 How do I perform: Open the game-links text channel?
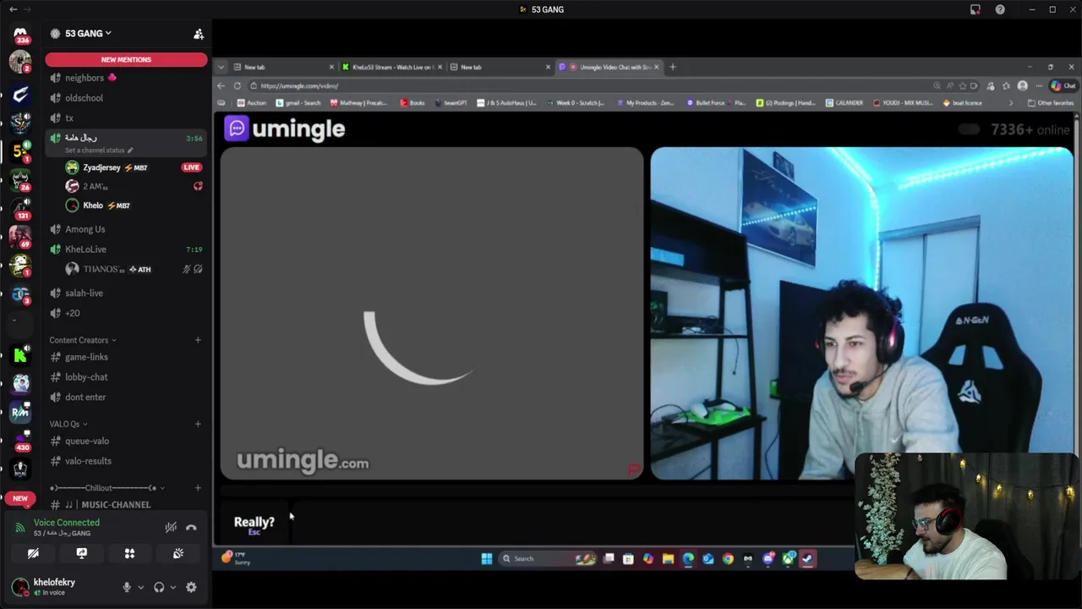tap(126, 357)
